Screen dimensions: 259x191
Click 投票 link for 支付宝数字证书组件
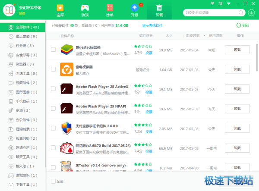click(x=149, y=132)
